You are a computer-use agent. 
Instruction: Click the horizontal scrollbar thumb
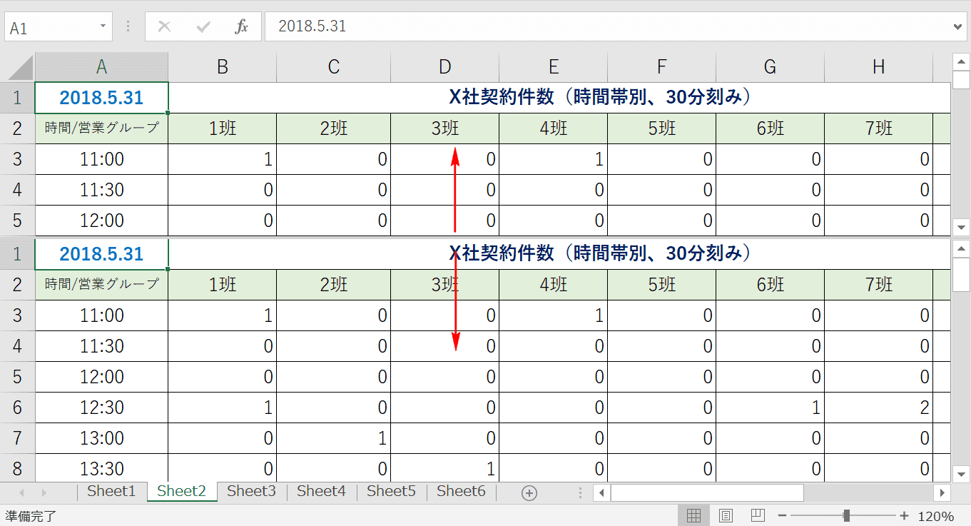(707, 492)
